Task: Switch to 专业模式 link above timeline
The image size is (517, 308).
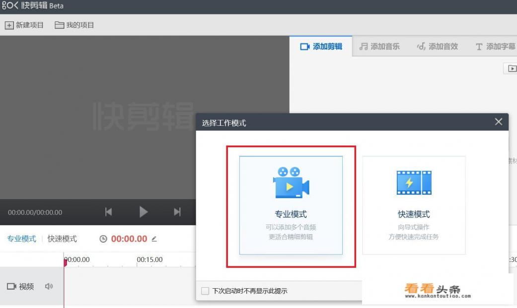Action: point(21,239)
